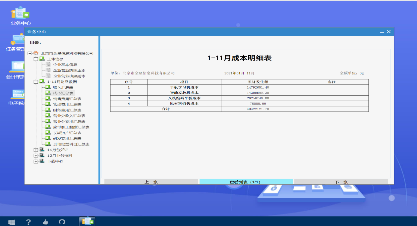Screen dimensions: 417x226
Task: Collapse the 1-11月财务数据 tree node
Action: tap(36, 82)
